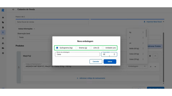Focus the Nota fiscal de venda field

click(x=52, y=22)
